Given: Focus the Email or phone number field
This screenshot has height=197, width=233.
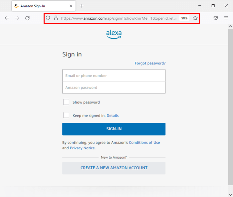Looking at the screenshot, I should click(114, 75).
